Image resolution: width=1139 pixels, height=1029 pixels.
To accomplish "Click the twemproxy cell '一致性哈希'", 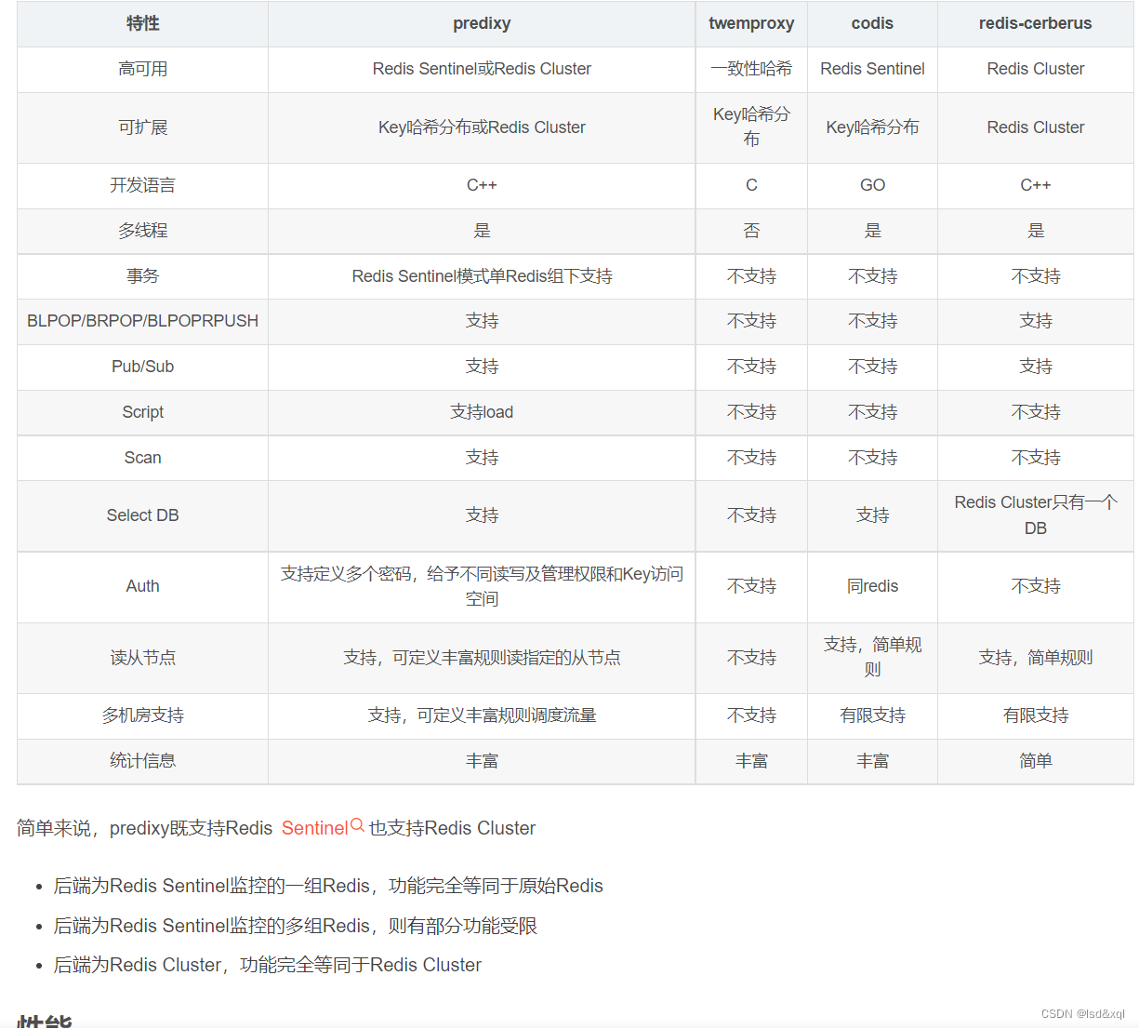I will pos(751,69).
